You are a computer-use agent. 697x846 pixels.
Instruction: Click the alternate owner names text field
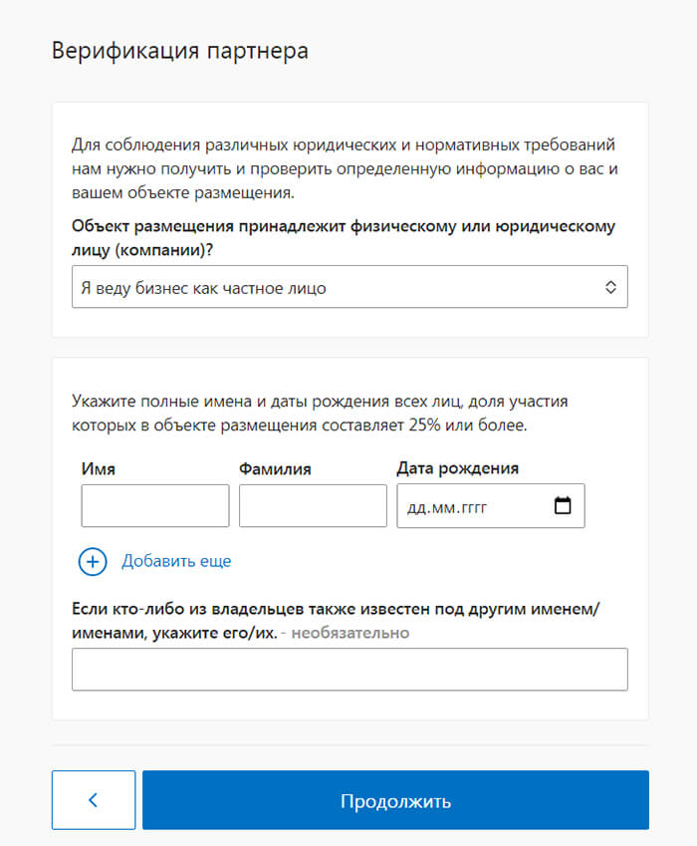point(349,670)
